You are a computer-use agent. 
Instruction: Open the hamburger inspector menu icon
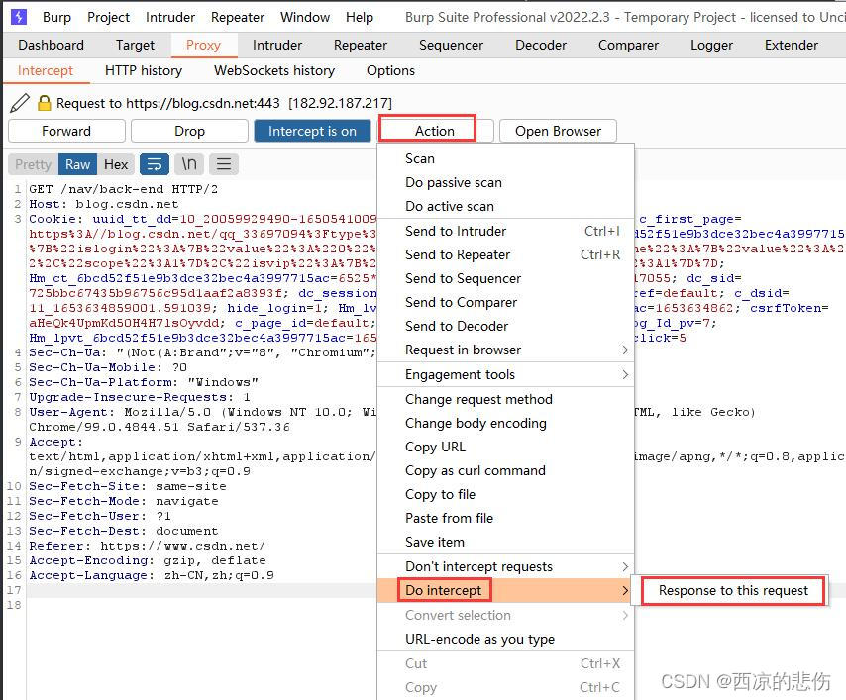224,164
